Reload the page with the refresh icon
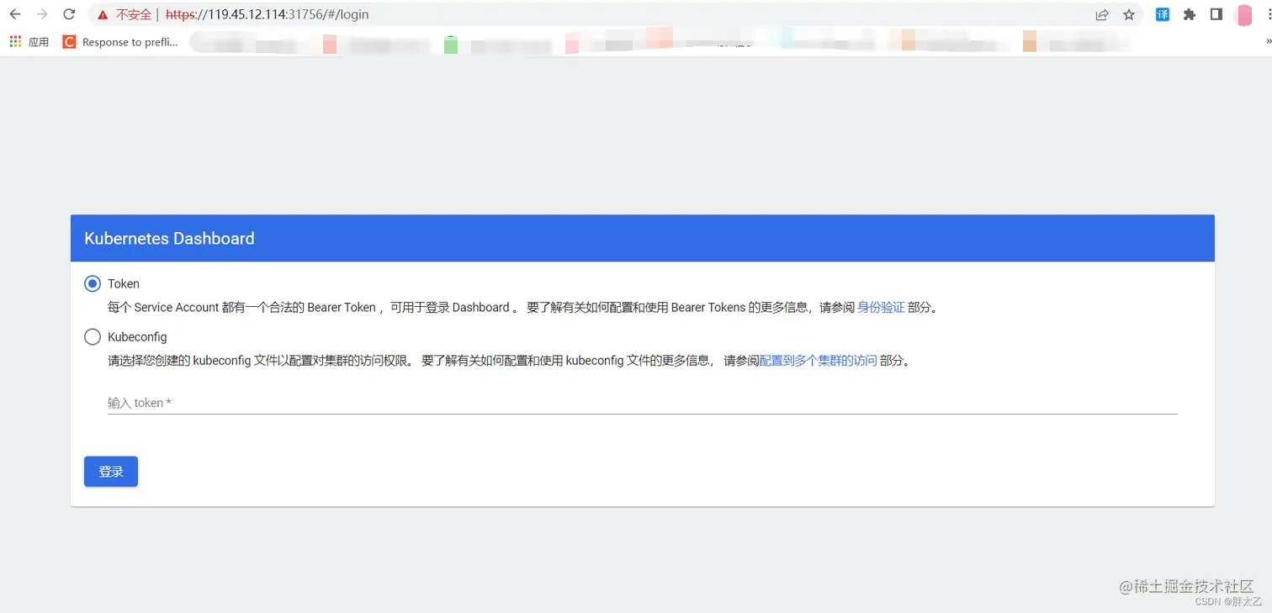The height and width of the screenshot is (613, 1272). point(69,14)
